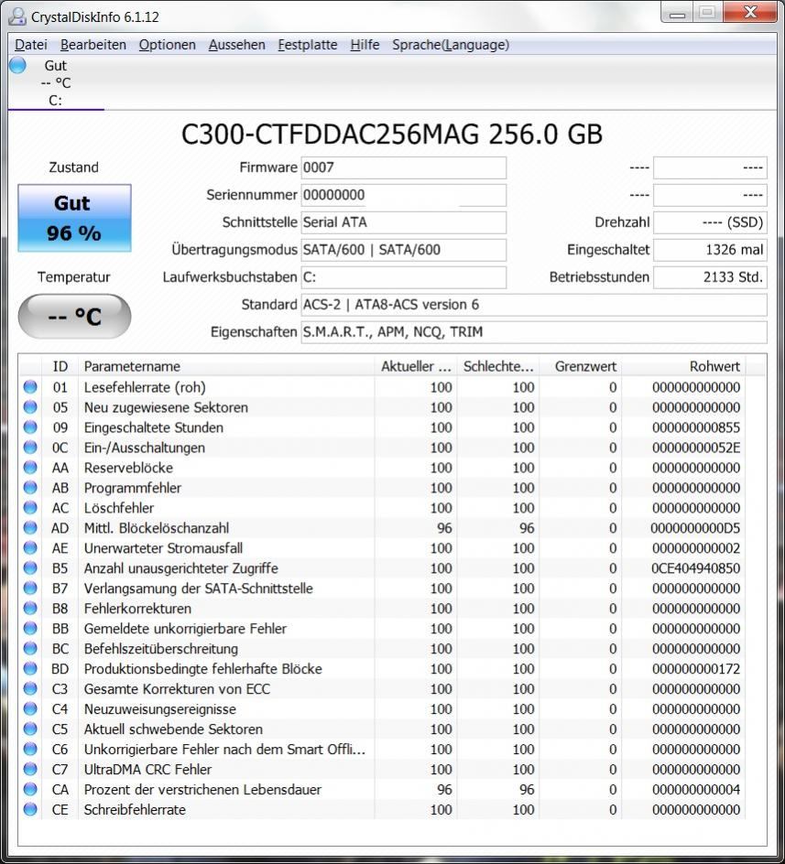Click raw value 0CE404940850
Screen dimensions: 785x864
(695, 568)
